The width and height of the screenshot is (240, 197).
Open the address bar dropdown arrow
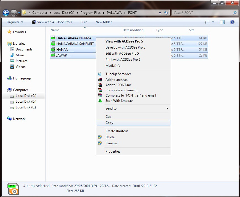coord(159,13)
